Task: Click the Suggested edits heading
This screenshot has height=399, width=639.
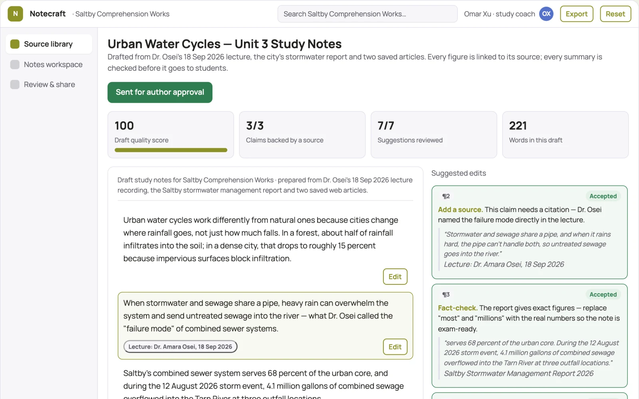Action: tap(458, 173)
